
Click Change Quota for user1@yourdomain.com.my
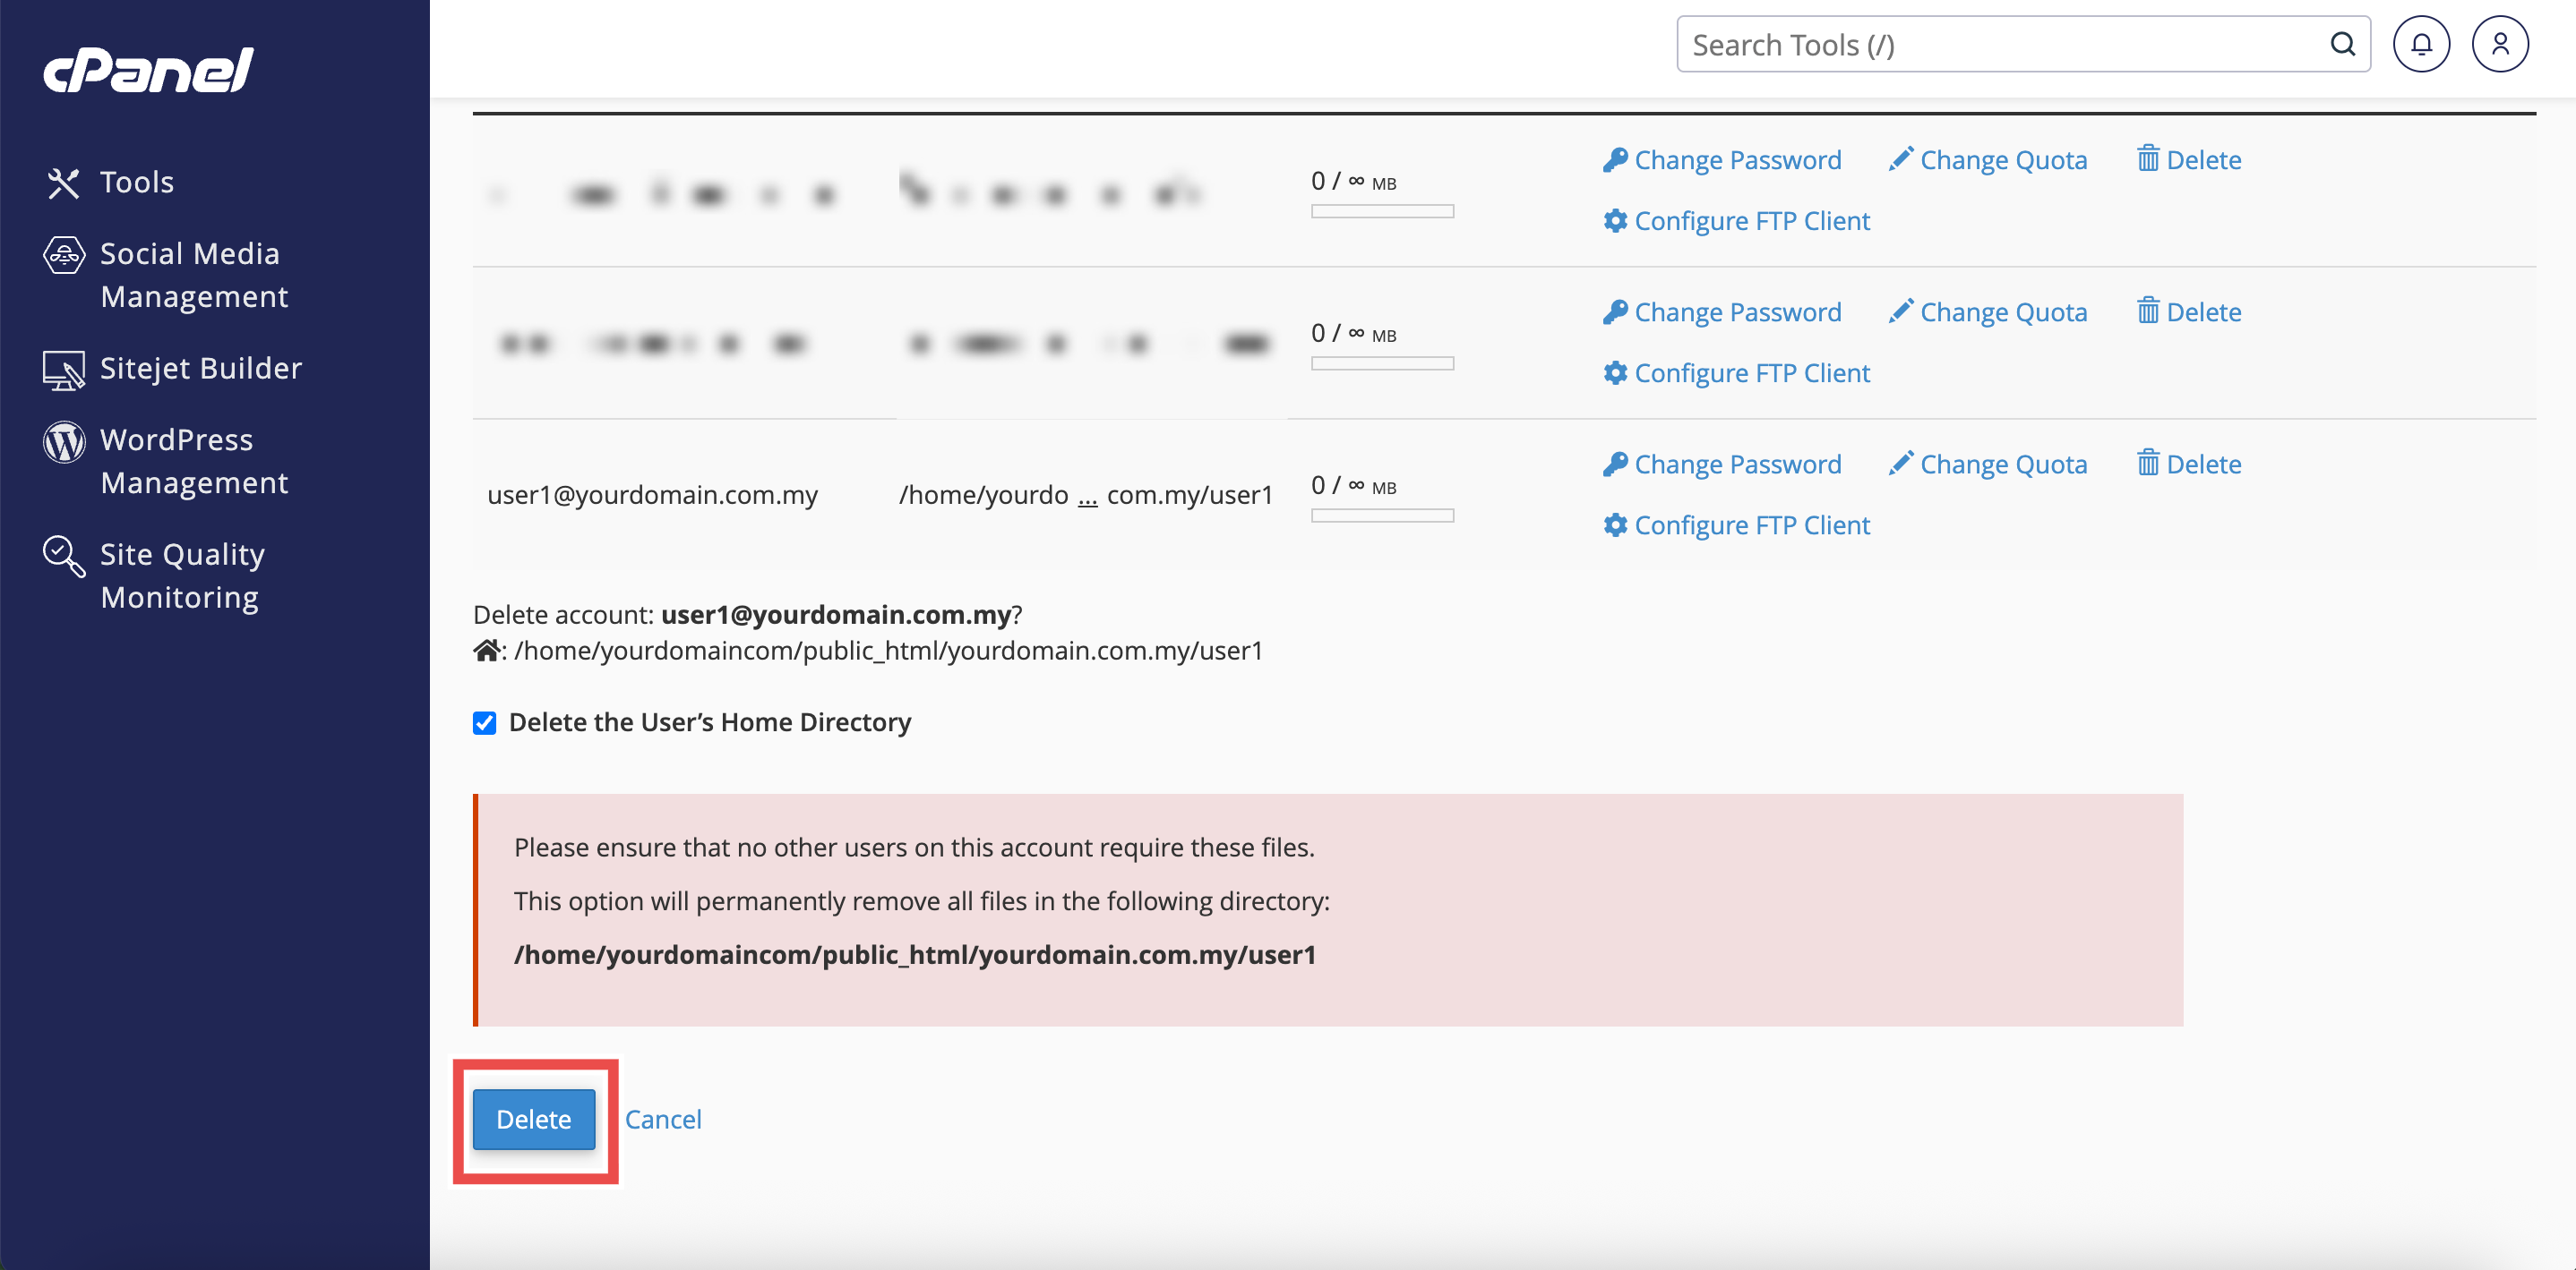2003,465
